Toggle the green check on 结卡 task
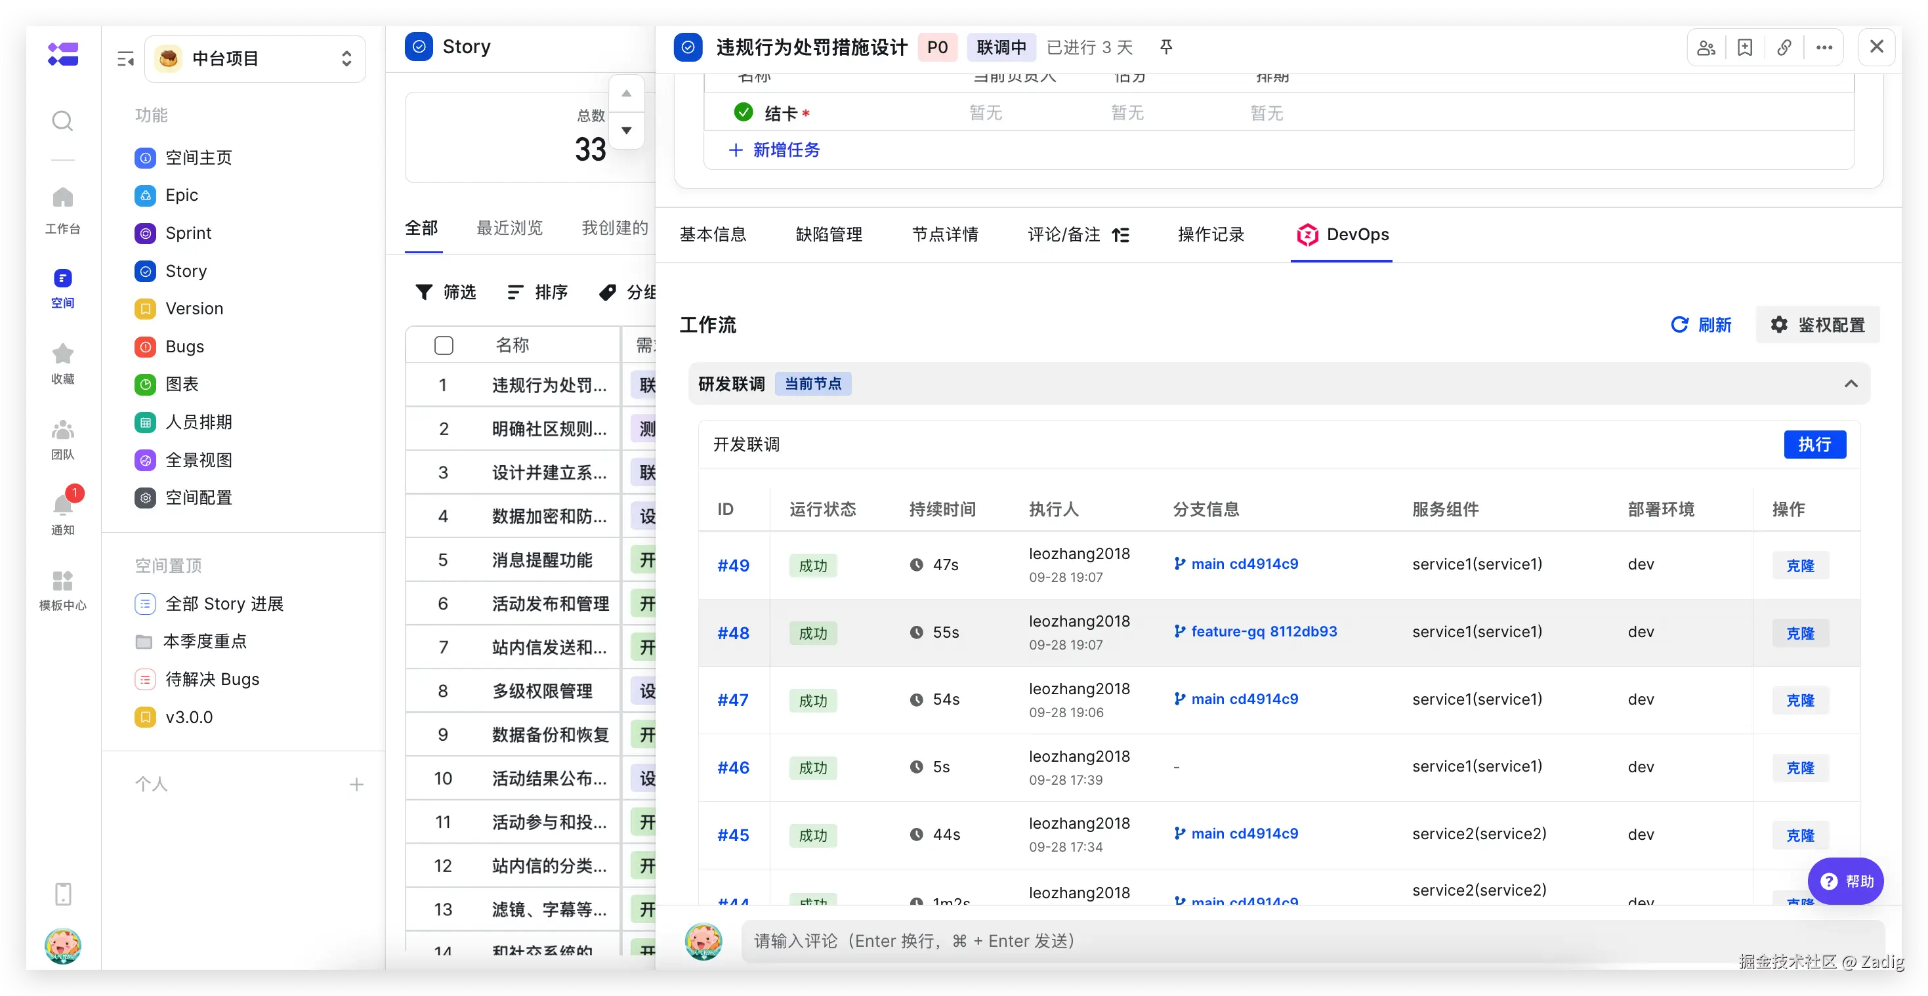Viewport: 1928px width, 996px height. point(744,112)
